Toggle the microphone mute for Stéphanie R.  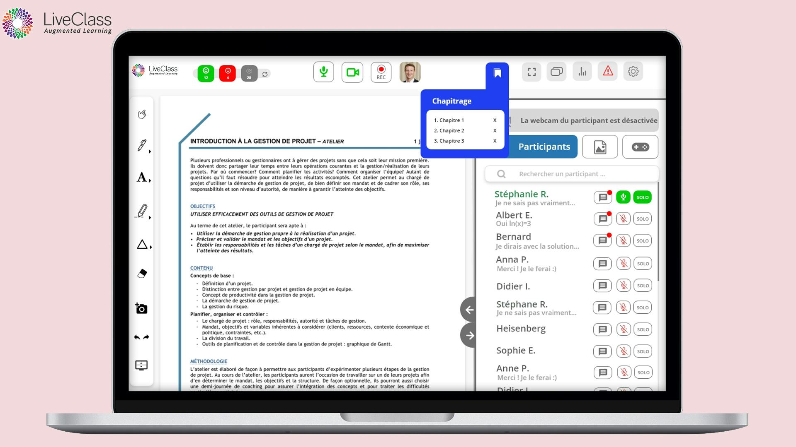[623, 197]
